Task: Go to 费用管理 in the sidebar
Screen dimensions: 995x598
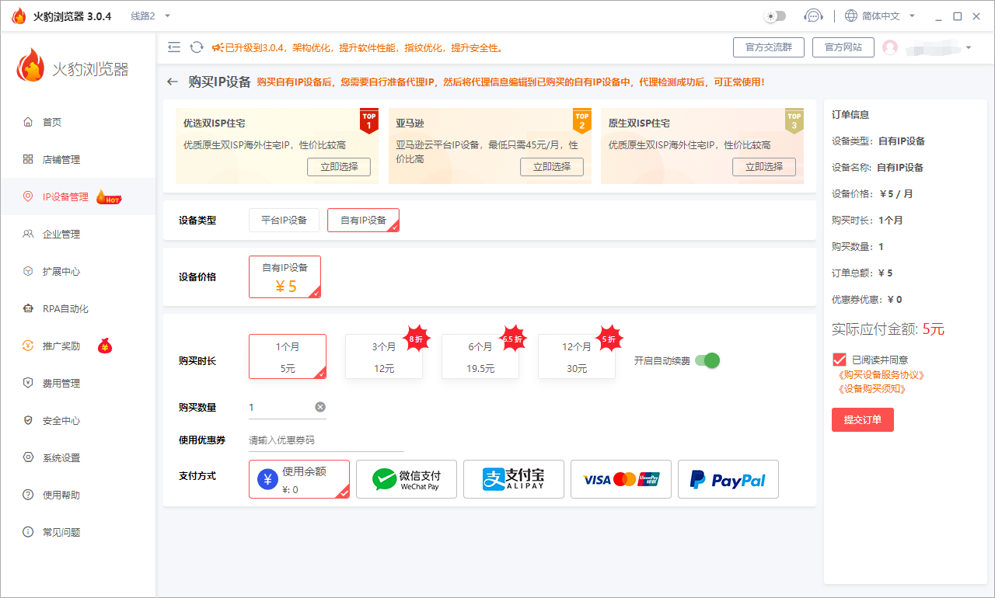Action: (x=61, y=383)
